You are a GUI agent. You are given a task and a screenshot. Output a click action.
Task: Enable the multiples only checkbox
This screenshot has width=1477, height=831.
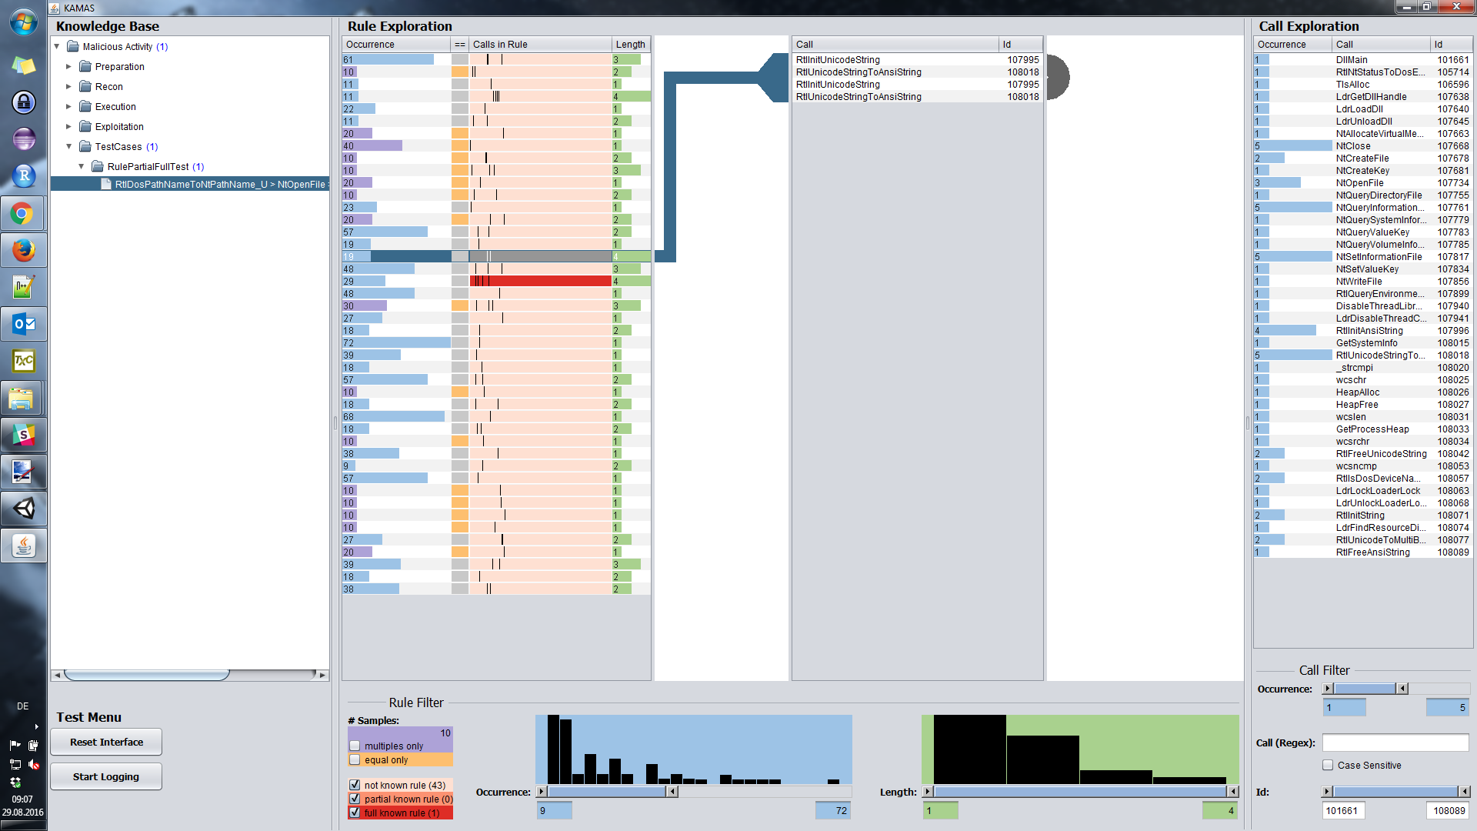click(355, 746)
